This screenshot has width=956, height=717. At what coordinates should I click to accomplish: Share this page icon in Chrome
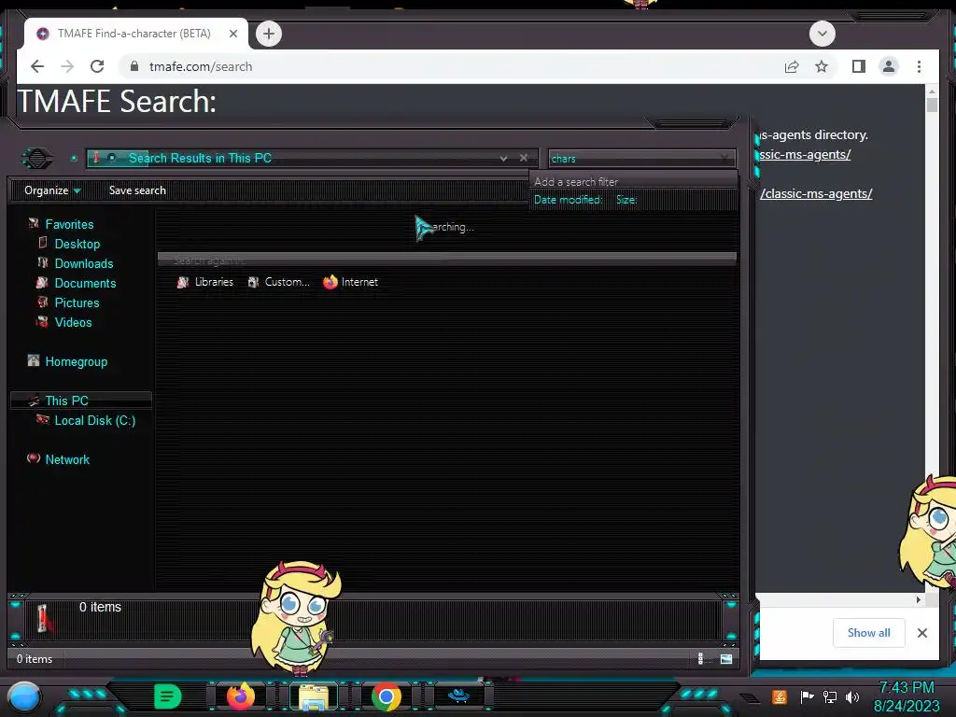tap(792, 66)
